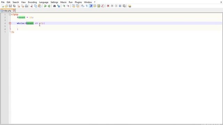This screenshot has height=125, width=223.
Task: Click the value 10 on line 2
Action: click(31, 17)
